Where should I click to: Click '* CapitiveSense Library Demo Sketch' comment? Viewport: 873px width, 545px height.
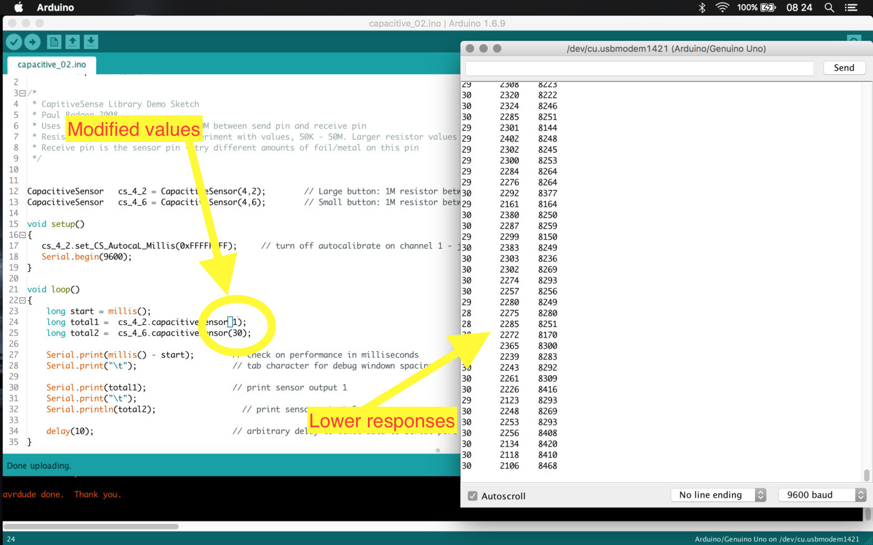coord(116,104)
